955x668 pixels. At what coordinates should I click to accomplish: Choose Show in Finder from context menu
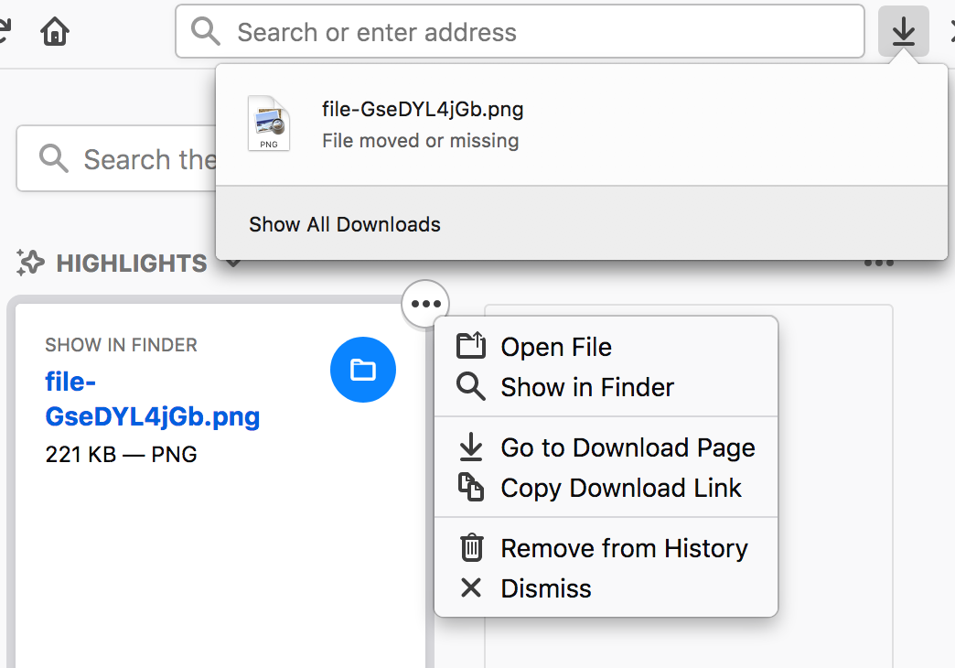pyautogui.click(x=606, y=387)
